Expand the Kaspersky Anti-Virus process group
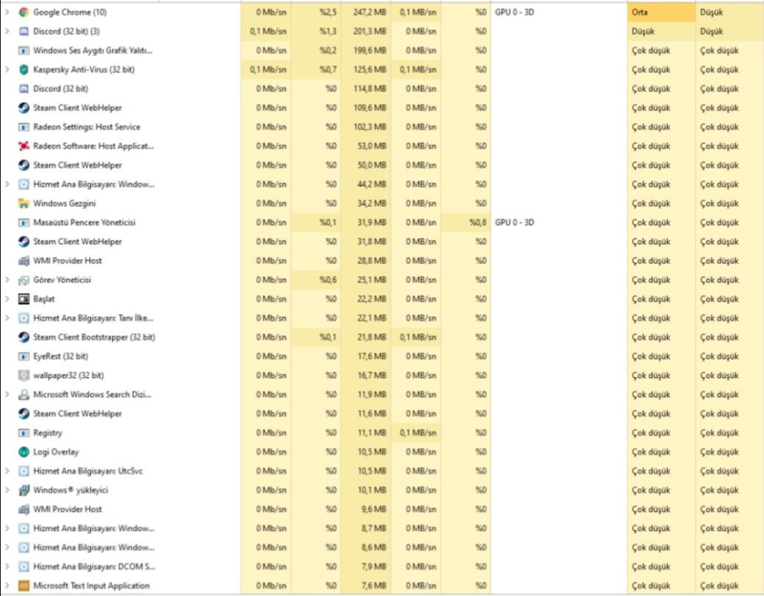Viewport: 764px width, 596px height. 8,70
